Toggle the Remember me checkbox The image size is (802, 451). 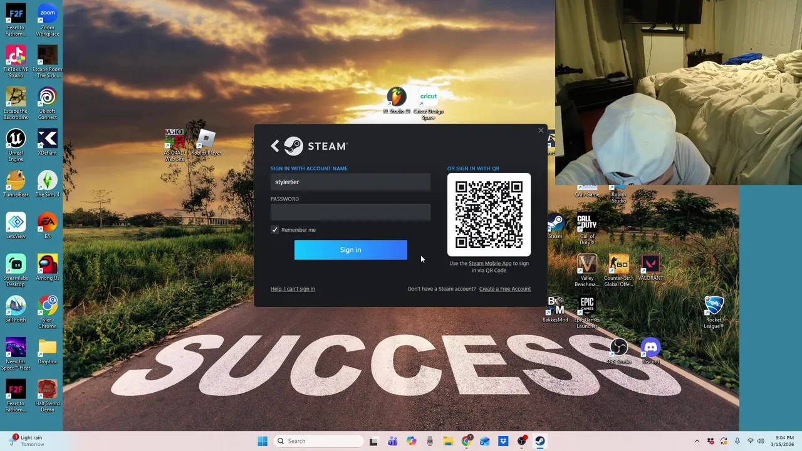click(274, 230)
